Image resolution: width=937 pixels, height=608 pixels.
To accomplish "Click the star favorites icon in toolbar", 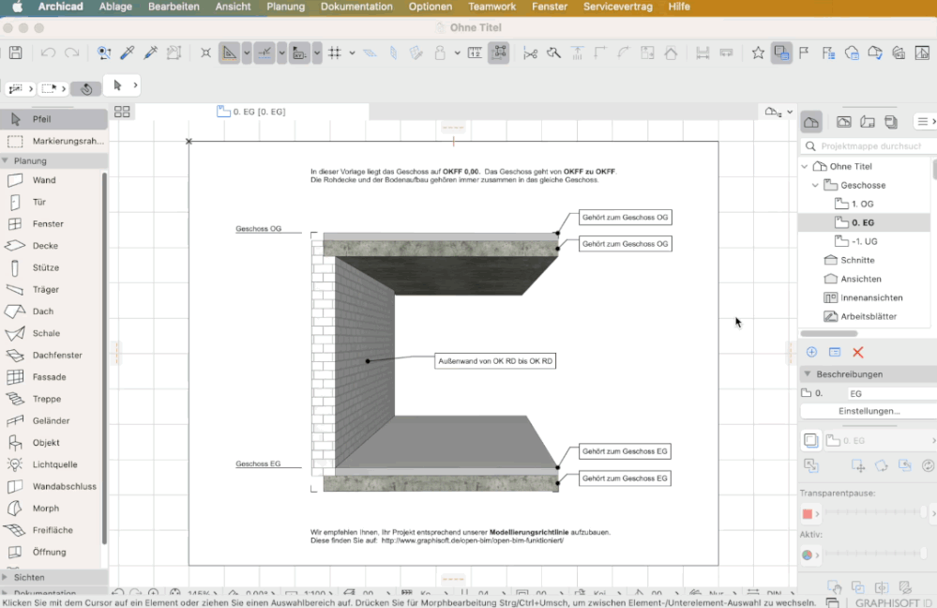I will pyautogui.click(x=758, y=53).
